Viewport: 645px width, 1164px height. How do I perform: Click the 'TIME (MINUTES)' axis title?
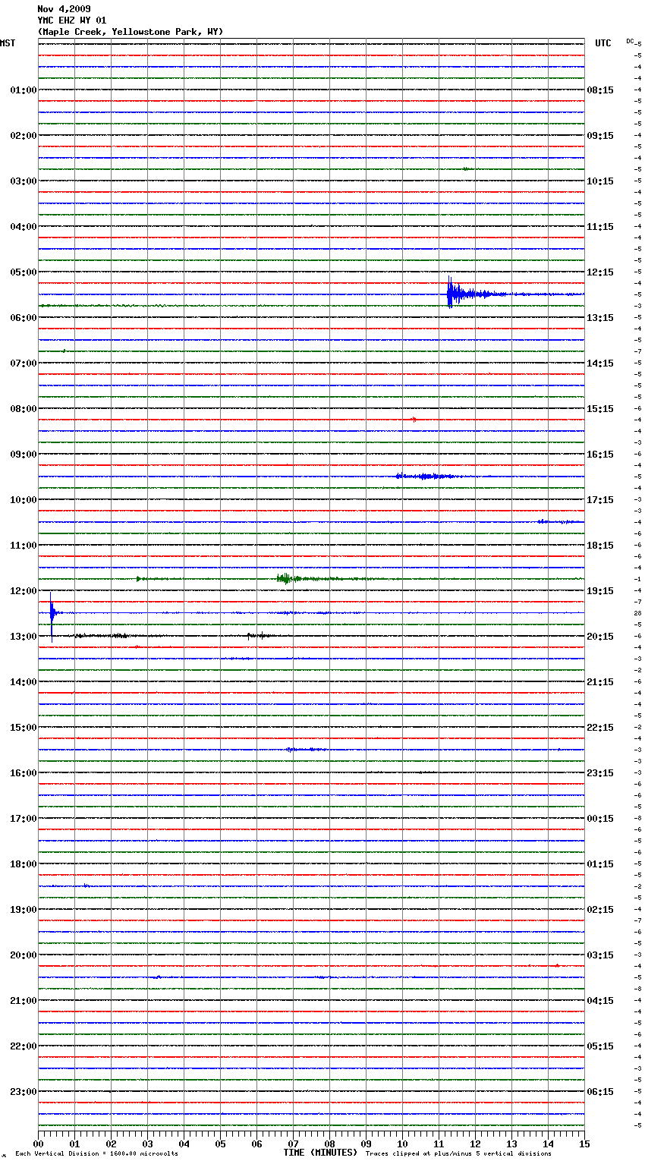click(x=320, y=1153)
